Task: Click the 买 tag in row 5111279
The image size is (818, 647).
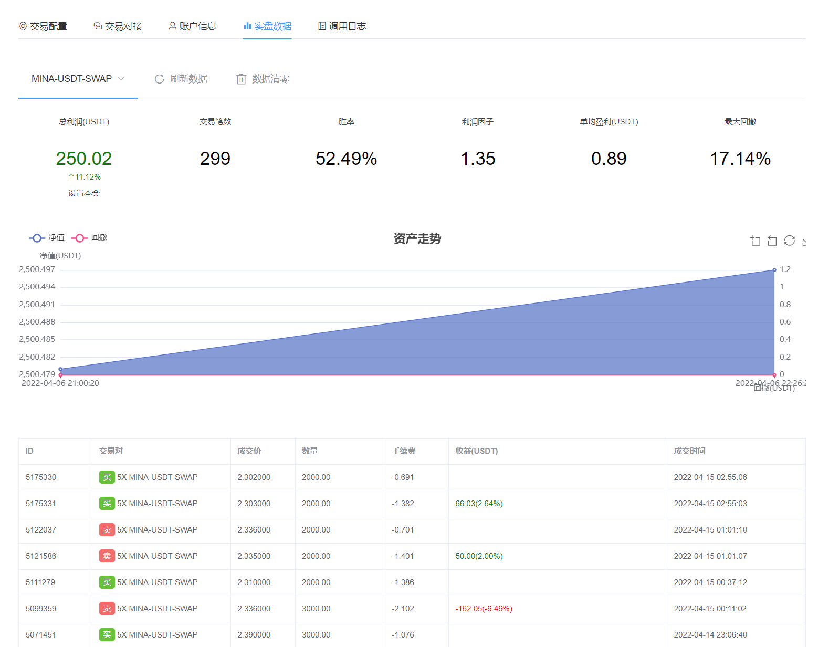Action: pos(107,582)
